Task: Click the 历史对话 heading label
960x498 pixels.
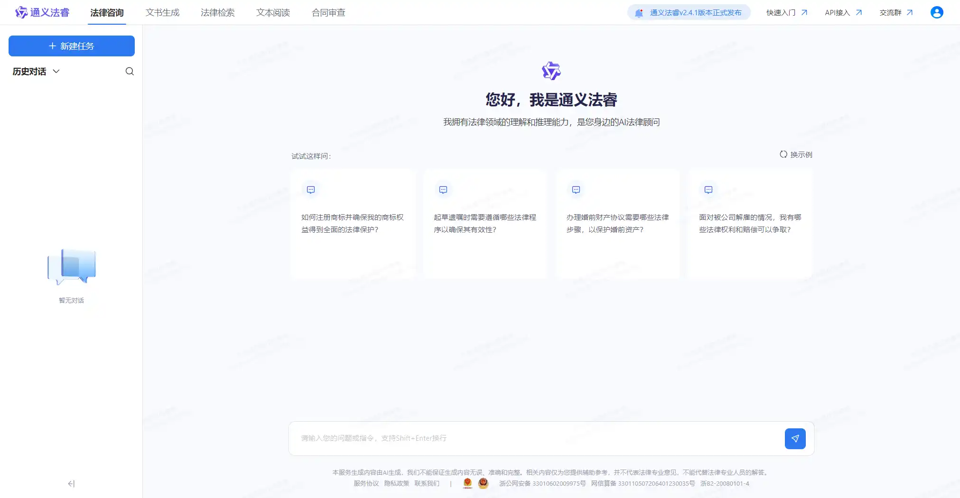Action: click(x=29, y=72)
